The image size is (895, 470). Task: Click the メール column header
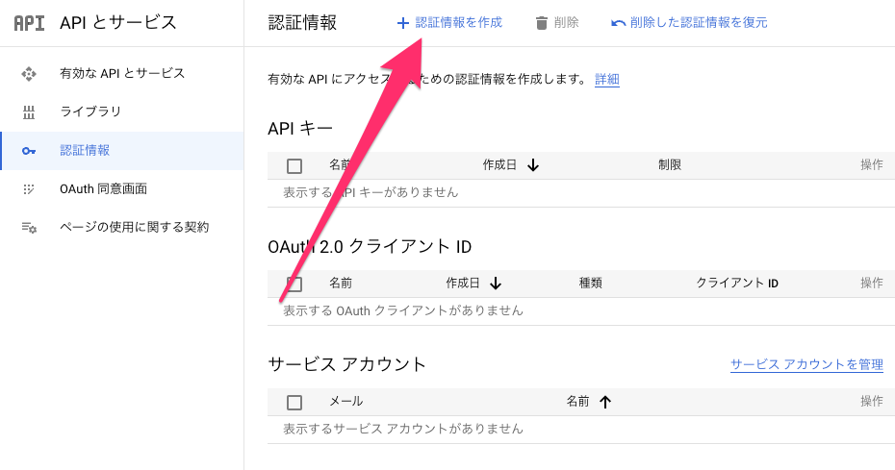(x=345, y=401)
